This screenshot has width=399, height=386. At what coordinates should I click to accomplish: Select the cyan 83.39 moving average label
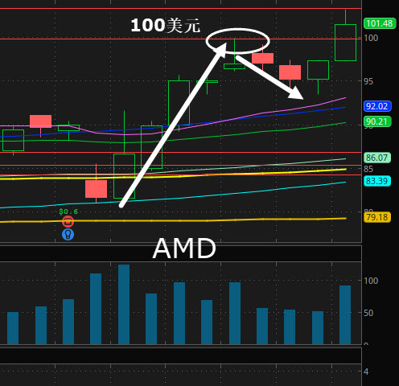[377, 181]
